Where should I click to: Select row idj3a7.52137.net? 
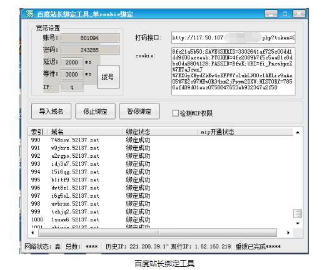pyautogui.click(x=161, y=164)
